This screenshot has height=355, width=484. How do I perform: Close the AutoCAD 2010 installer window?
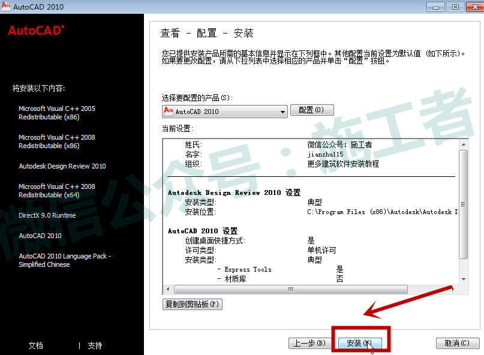[475, 7]
